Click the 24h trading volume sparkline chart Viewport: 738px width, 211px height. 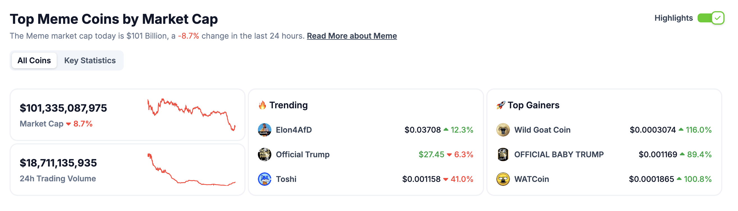(x=191, y=170)
